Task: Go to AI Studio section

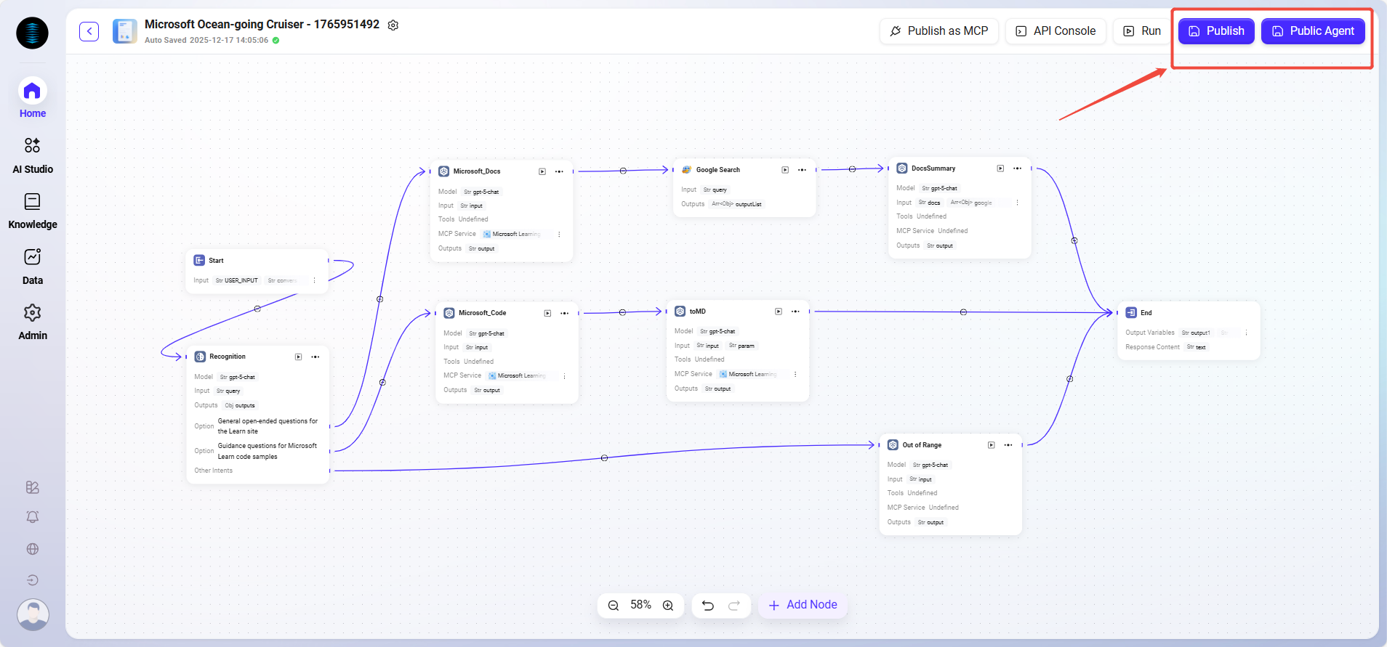Action: point(33,155)
